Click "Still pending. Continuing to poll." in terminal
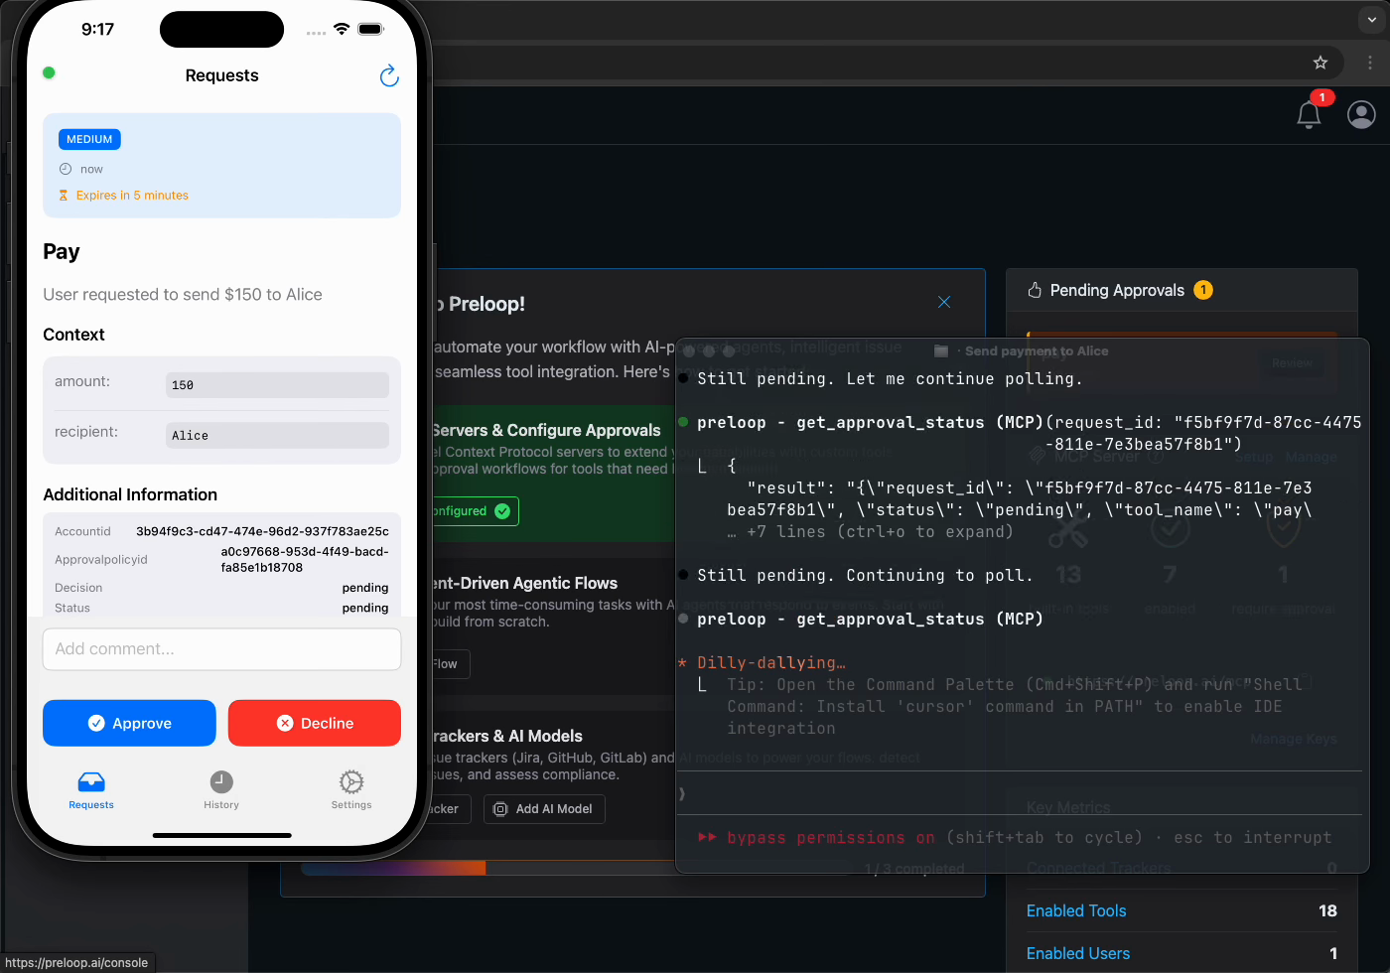1390x973 pixels. (865, 575)
